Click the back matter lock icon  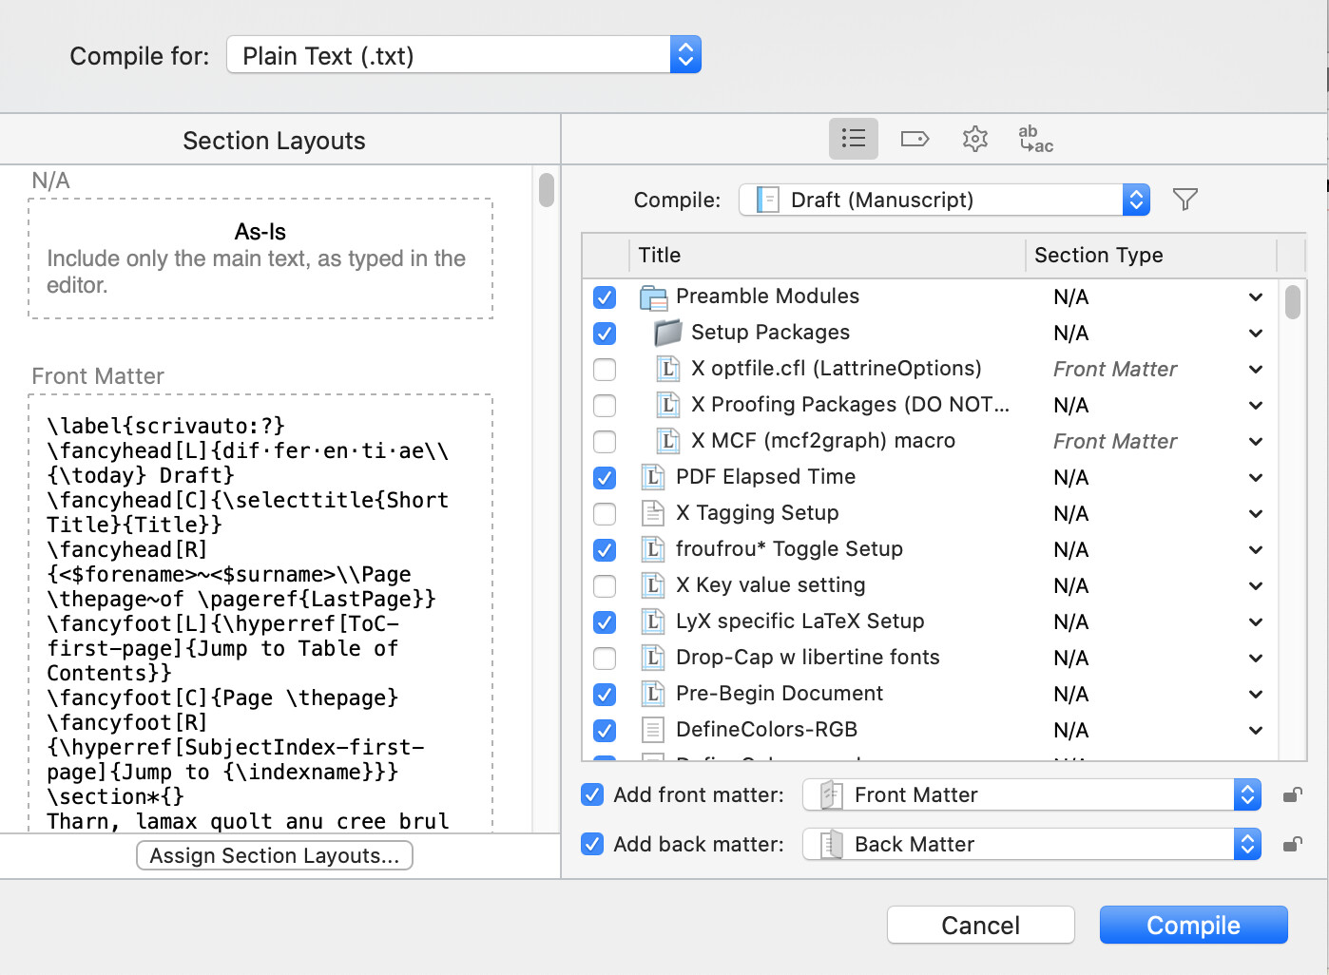pos(1292,845)
